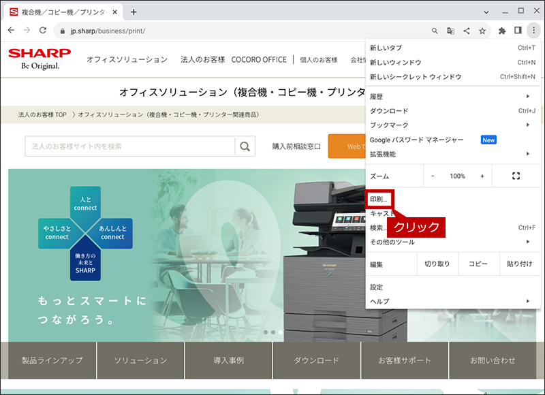Increase zoom with the plus button
The width and height of the screenshot is (545, 395).
click(482, 176)
